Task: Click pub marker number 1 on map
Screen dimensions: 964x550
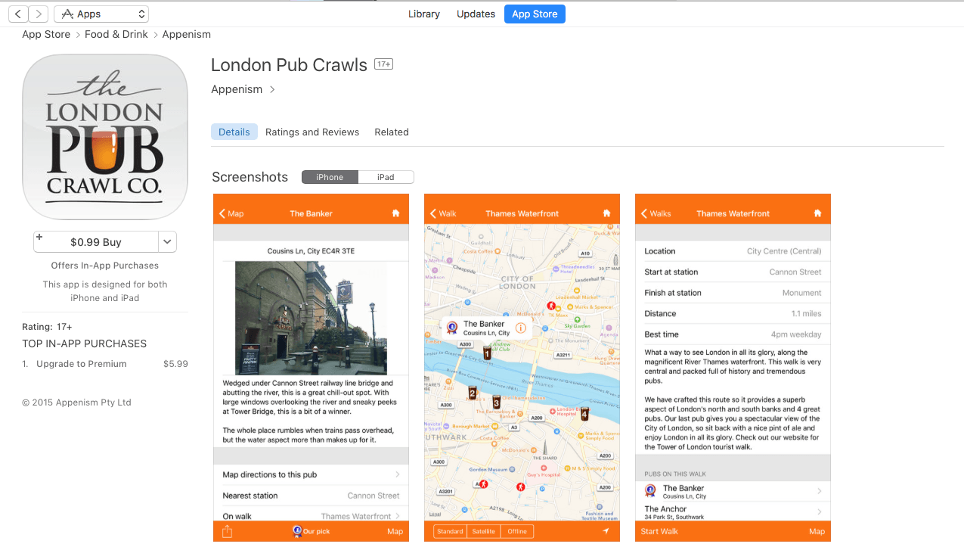Action: coord(487,353)
